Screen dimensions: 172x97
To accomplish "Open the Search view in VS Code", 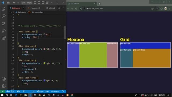I will click(x=4, y=16).
